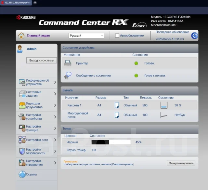
Task: Click the Готово. printer status text
Action: [x=149, y=63]
